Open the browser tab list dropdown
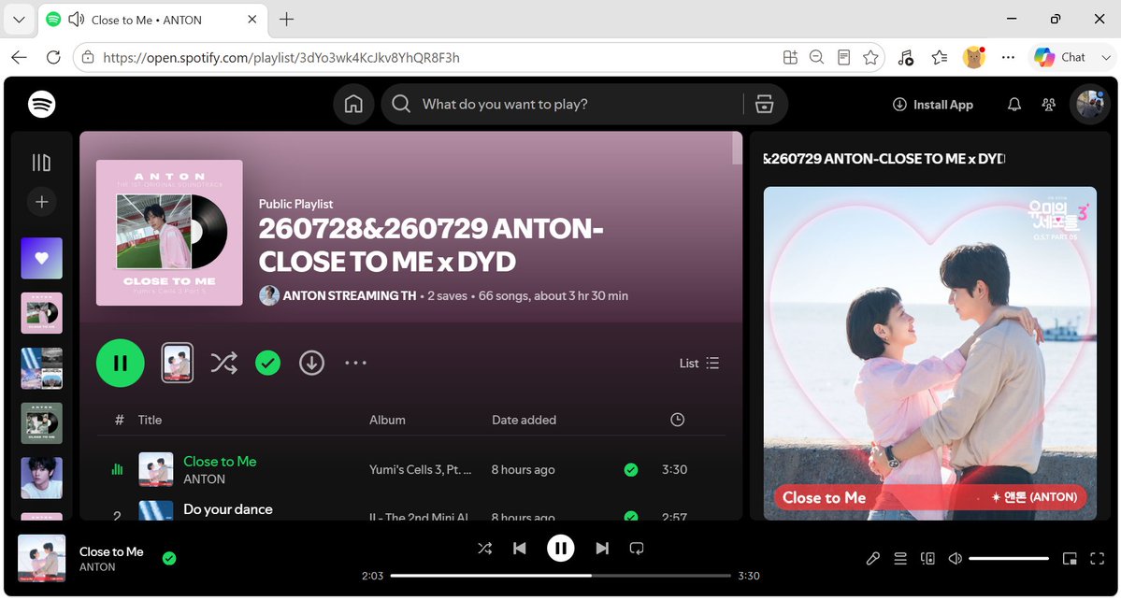Viewport: 1121px width, 600px height. (20, 20)
